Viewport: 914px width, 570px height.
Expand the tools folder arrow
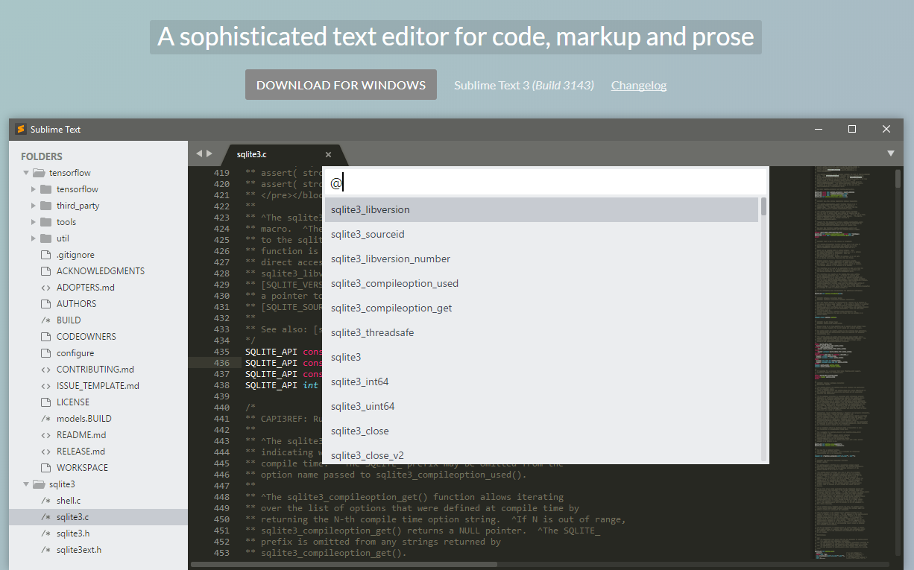34,222
